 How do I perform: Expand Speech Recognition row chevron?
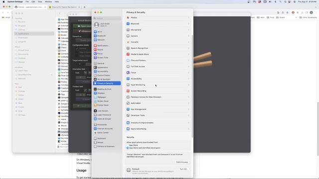pyautogui.click(x=188, y=48)
